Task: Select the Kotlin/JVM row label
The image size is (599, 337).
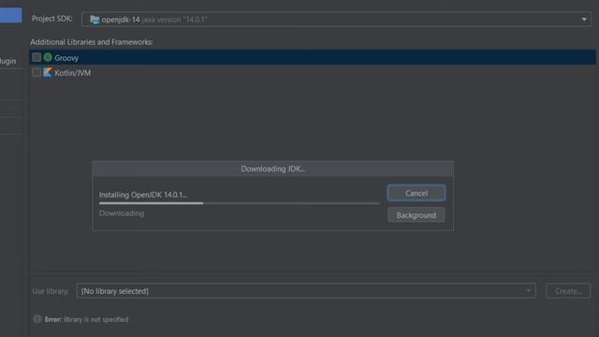Action: 73,73
